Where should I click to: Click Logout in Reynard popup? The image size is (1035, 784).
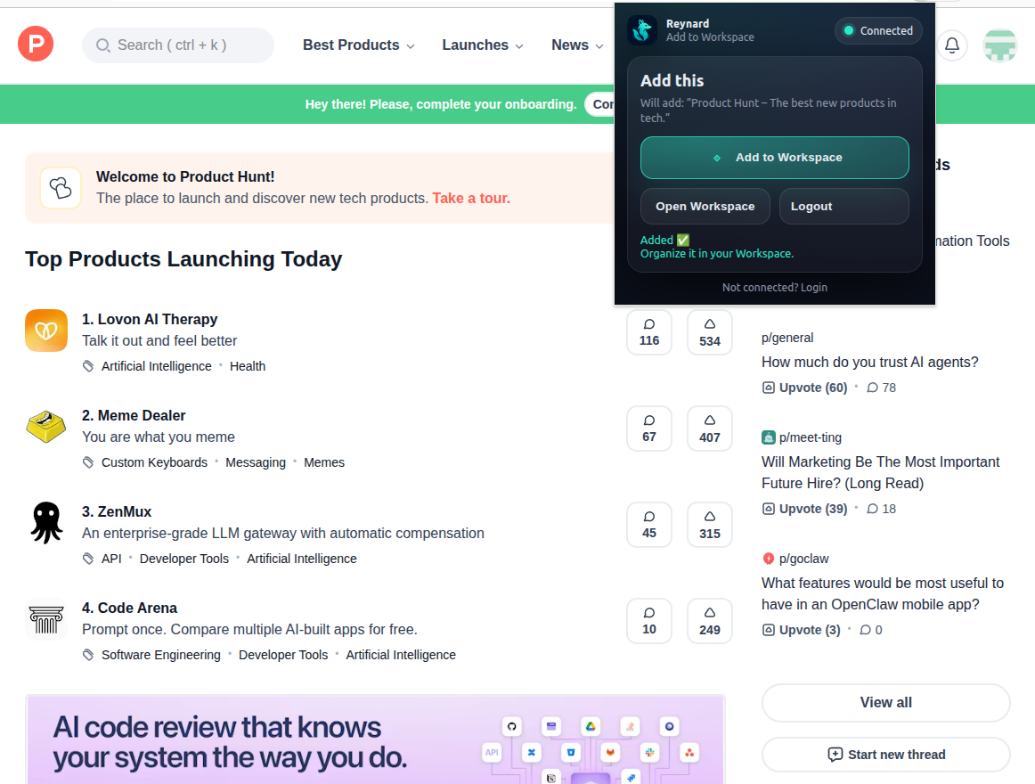pos(843,206)
